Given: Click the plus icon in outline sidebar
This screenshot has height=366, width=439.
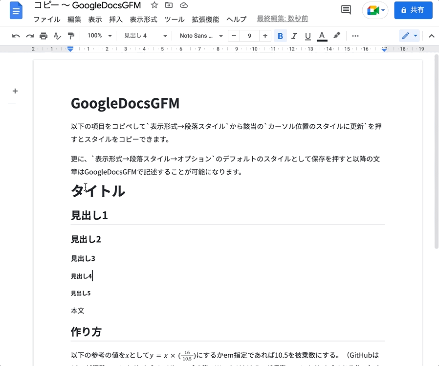Looking at the screenshot, I should [15, 91].
